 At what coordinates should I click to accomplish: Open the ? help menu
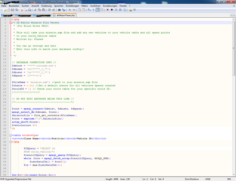130,6
